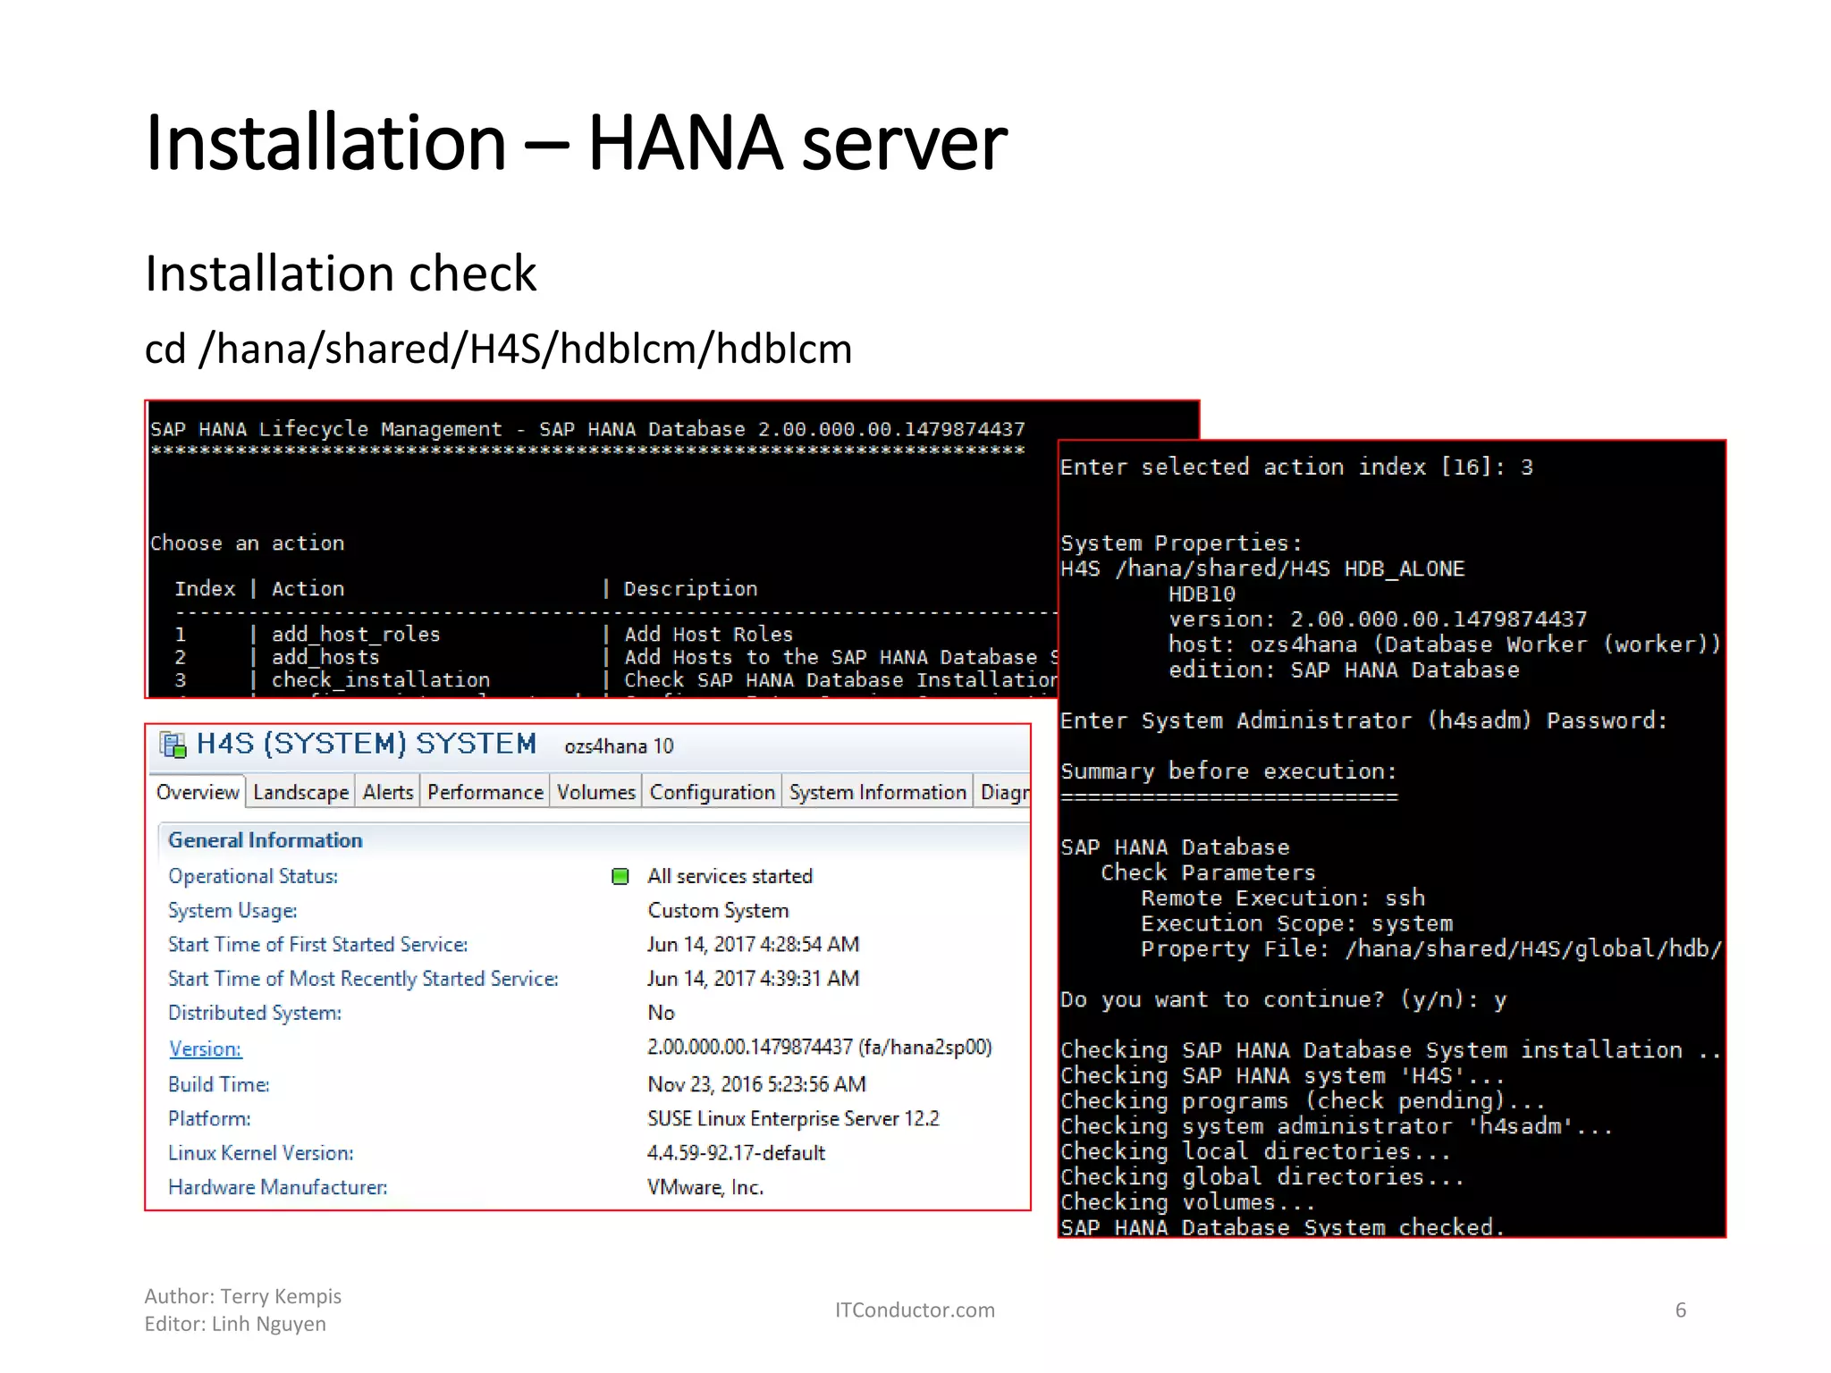Click 'Do you want to continue? (y/n): y'
Screen dimensions: 1831x1373
pyautogui.click(x=1283, y=999)
